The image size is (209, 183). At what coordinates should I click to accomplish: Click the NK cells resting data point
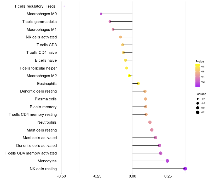click(185, 169)
